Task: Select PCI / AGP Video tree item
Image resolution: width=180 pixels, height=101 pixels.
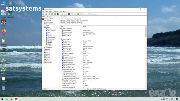Action: 51,31
